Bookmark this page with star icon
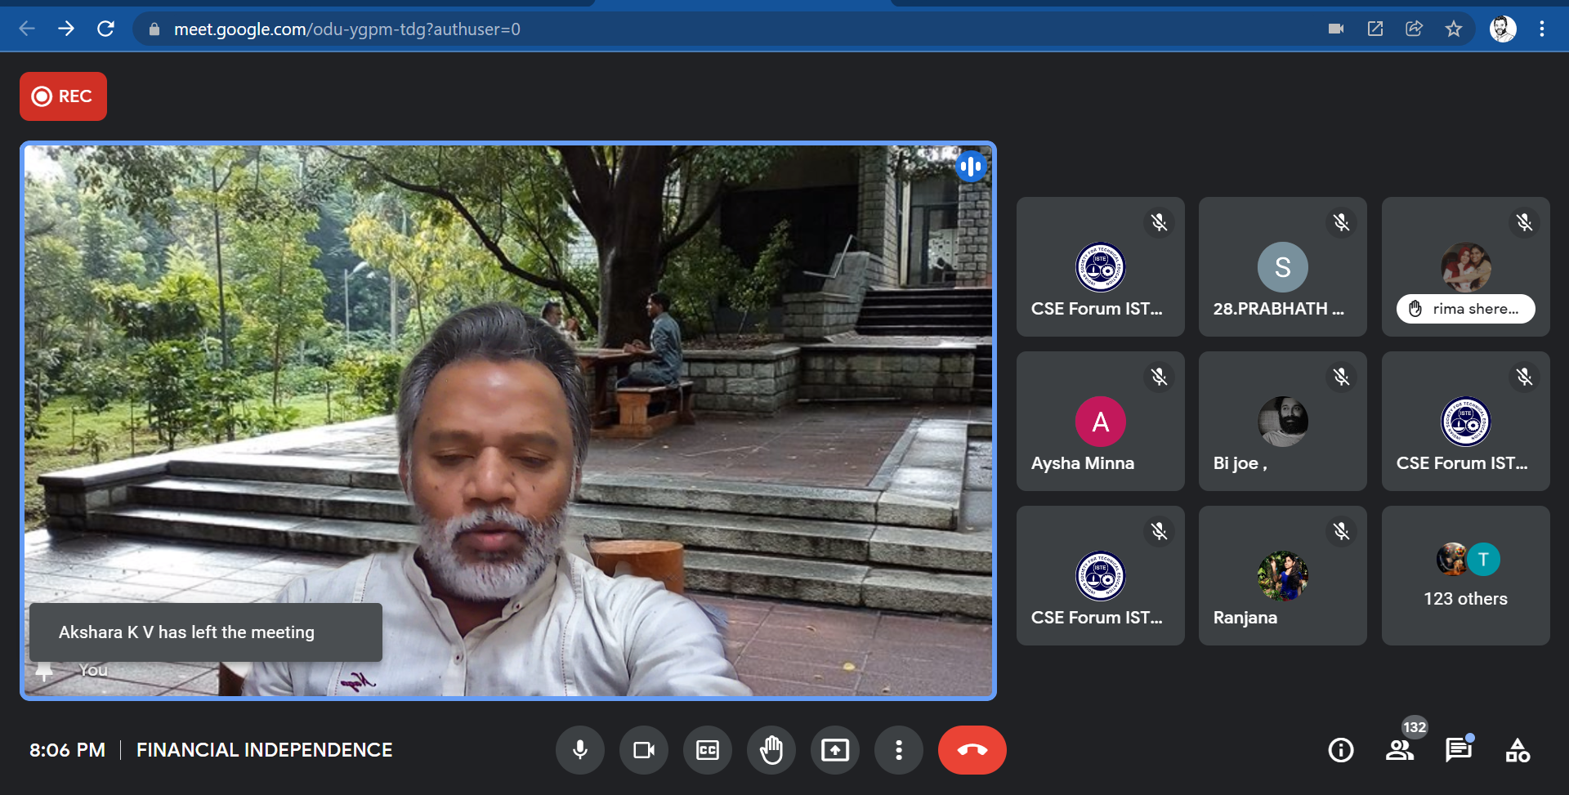 coord(1454,29)
